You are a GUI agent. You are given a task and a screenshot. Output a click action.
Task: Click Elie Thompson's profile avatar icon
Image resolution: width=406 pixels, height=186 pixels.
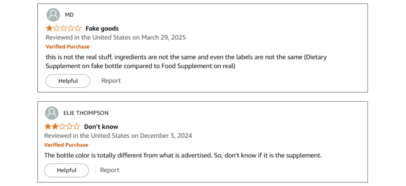(52, 113)
